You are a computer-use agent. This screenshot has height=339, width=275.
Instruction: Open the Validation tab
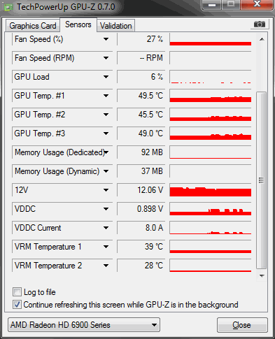pyautogui.click(x=116, y=26)
